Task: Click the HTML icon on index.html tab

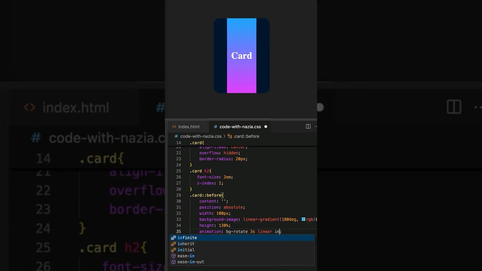Action: point(174,127)
